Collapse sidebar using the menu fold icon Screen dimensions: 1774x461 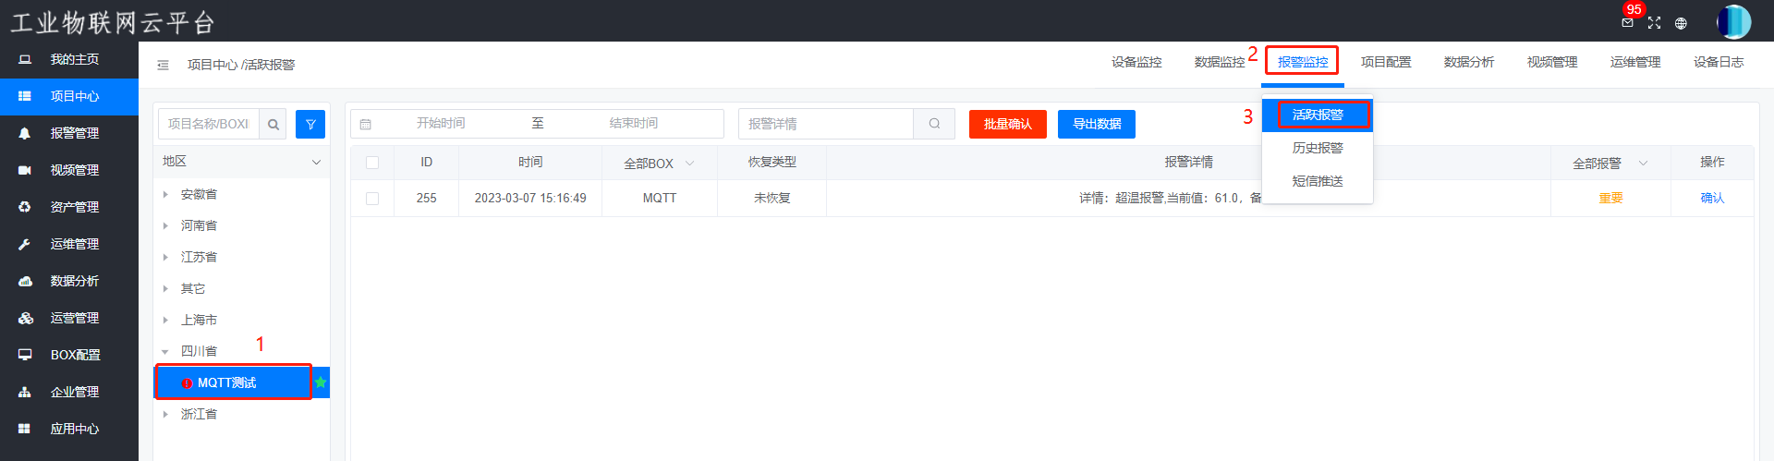[163, 65]
